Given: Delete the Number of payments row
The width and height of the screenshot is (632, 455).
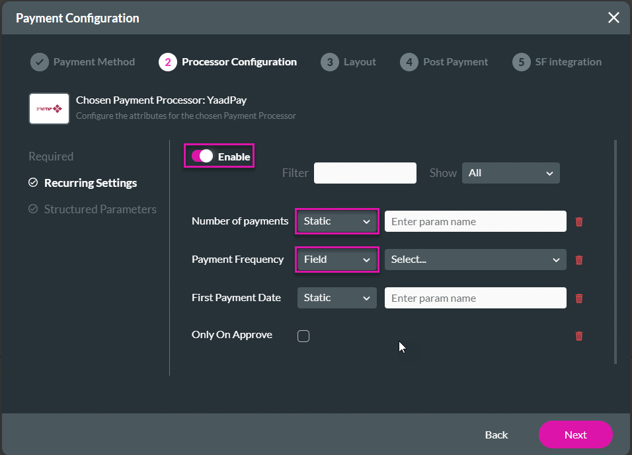Looking at the screenshot, I should [579, 222].
